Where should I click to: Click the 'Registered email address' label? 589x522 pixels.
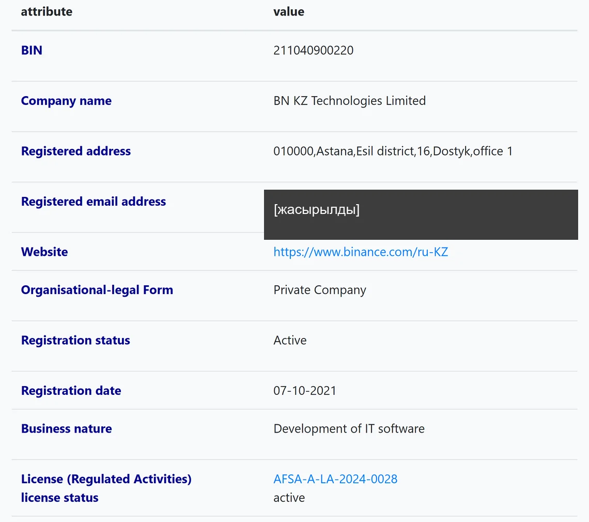click(x=94, y=202)
